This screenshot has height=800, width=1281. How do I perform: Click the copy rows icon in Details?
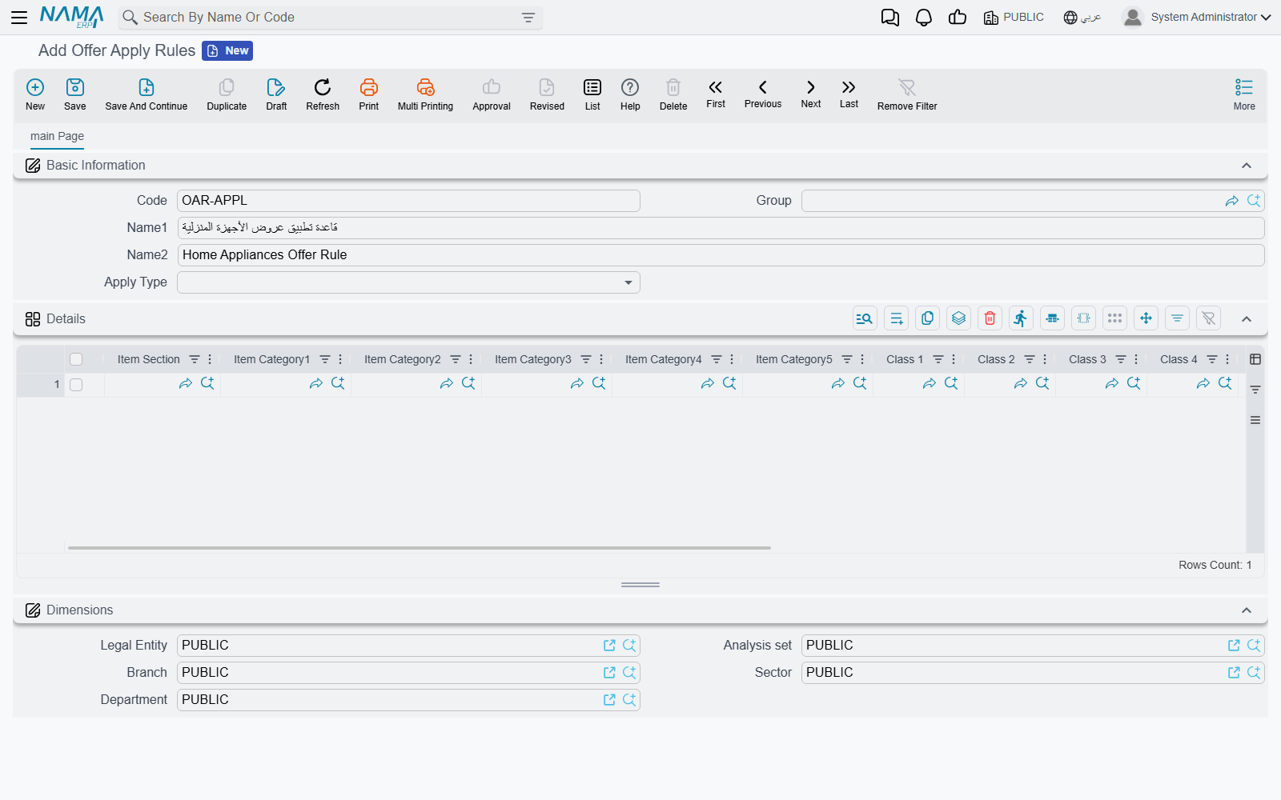(927, 318)
